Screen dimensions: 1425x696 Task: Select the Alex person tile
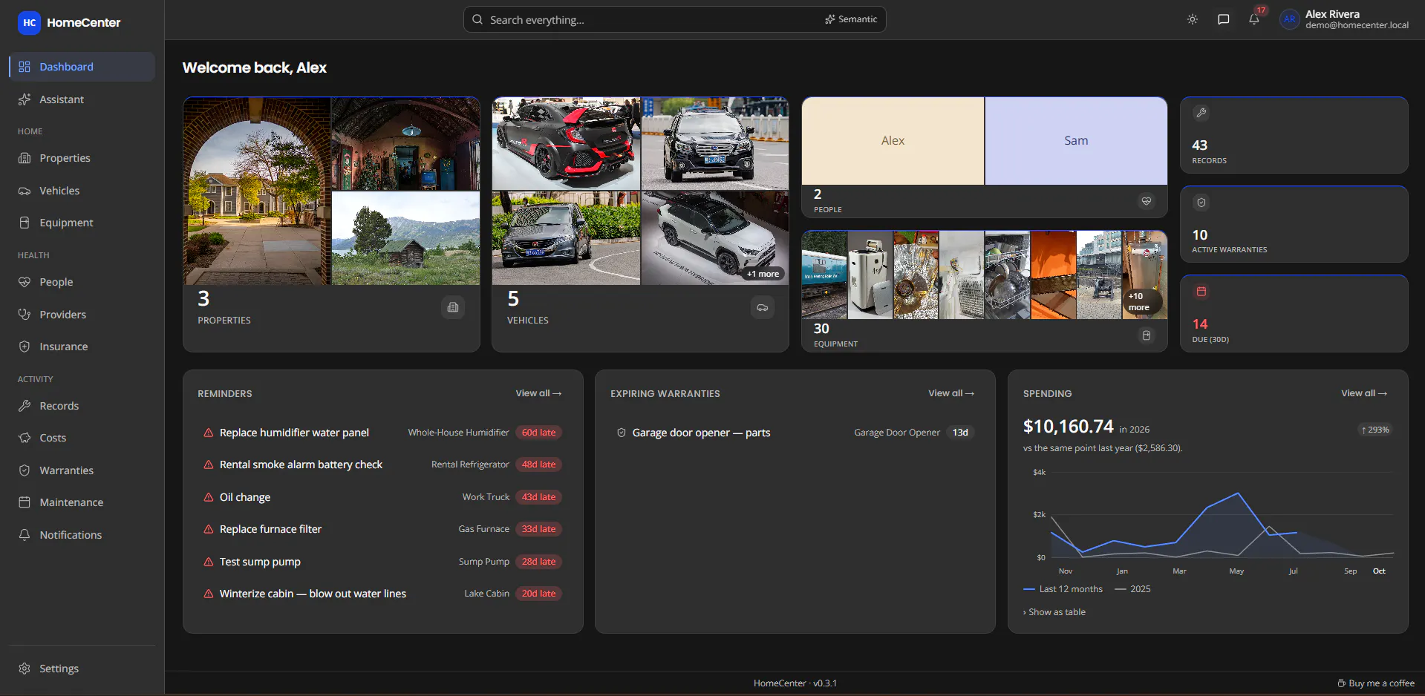pyautogui.click(x=893, y=141)
